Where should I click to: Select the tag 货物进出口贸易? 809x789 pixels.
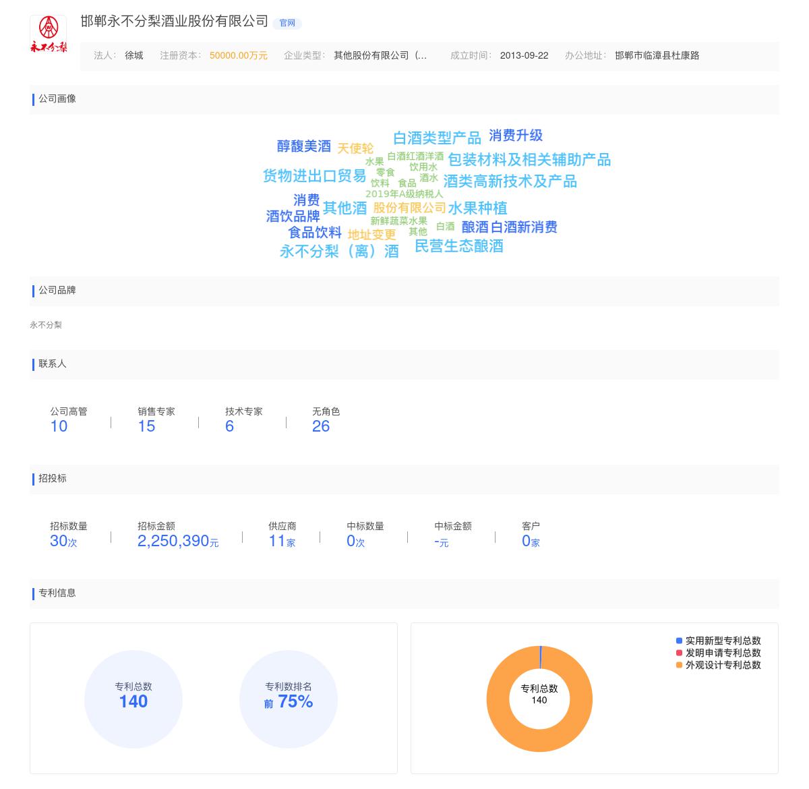(x=314, y=176)
